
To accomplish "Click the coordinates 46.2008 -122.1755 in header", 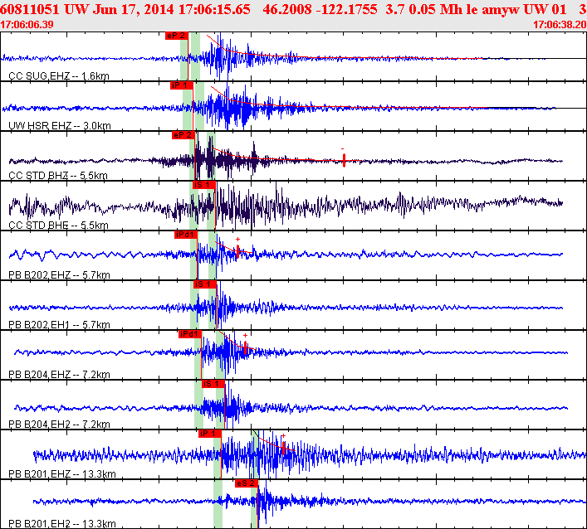I will coord(320,9).
